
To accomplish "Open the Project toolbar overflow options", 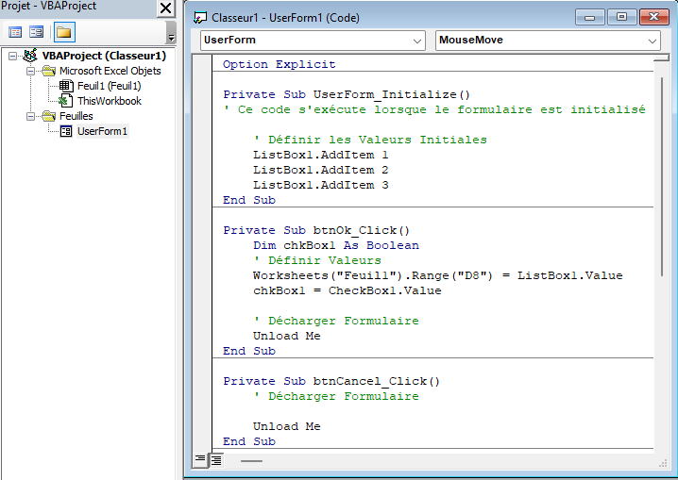I will click(171, 33).
